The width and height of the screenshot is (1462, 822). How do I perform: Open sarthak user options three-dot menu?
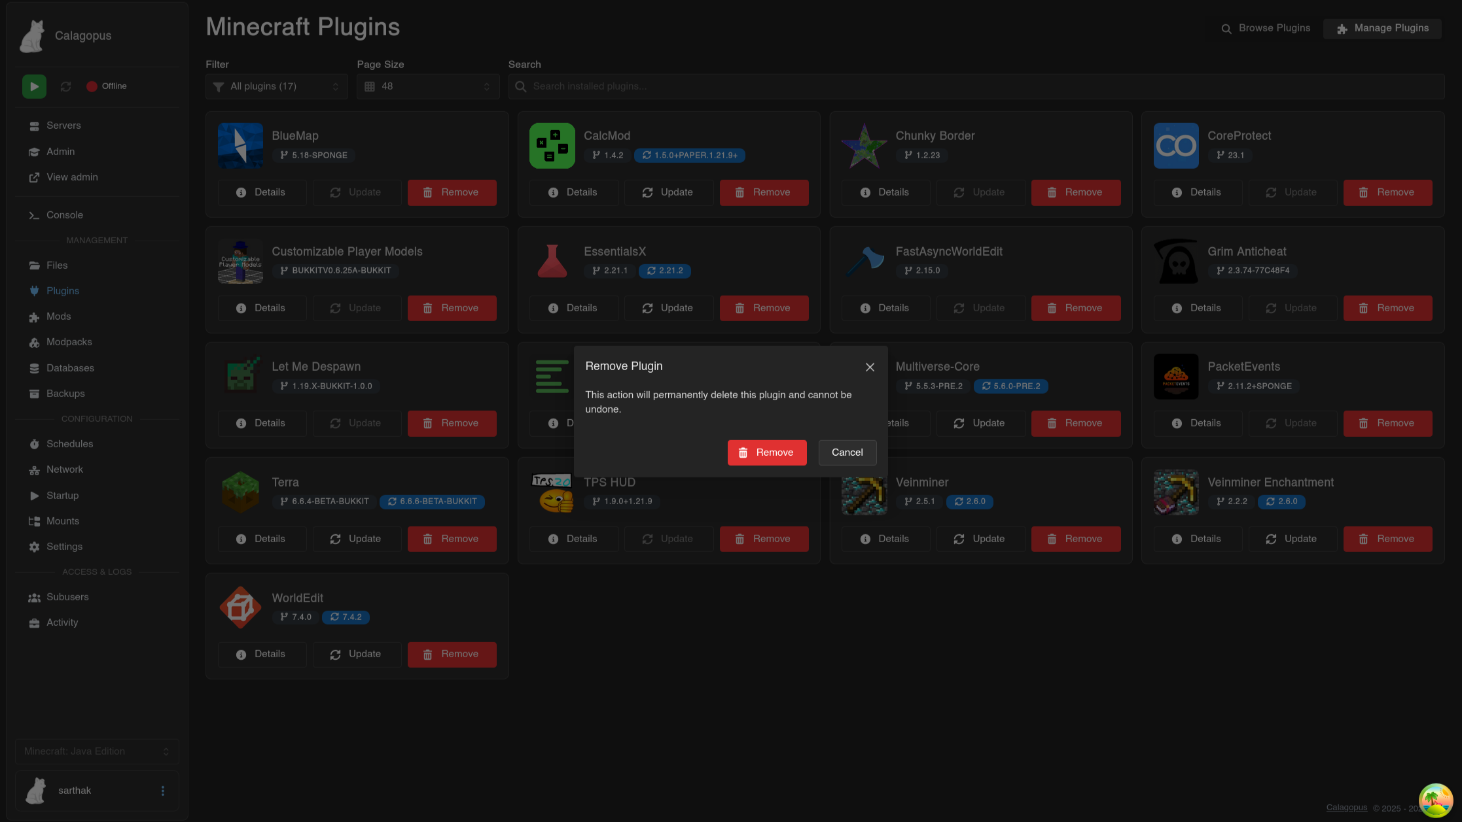tap(163, 791)
